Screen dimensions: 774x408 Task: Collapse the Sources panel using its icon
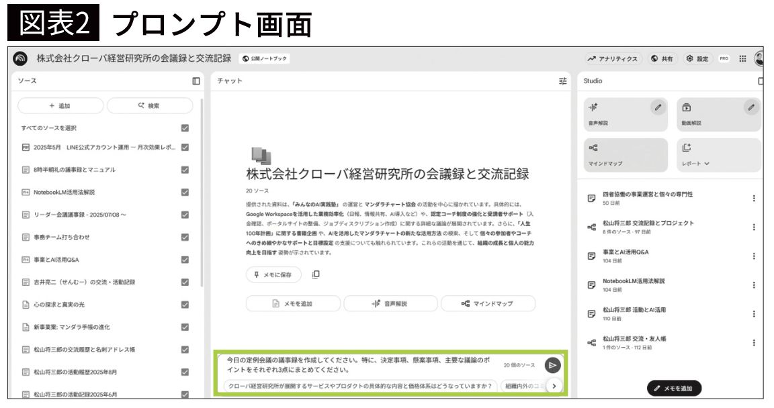[196, 81]
